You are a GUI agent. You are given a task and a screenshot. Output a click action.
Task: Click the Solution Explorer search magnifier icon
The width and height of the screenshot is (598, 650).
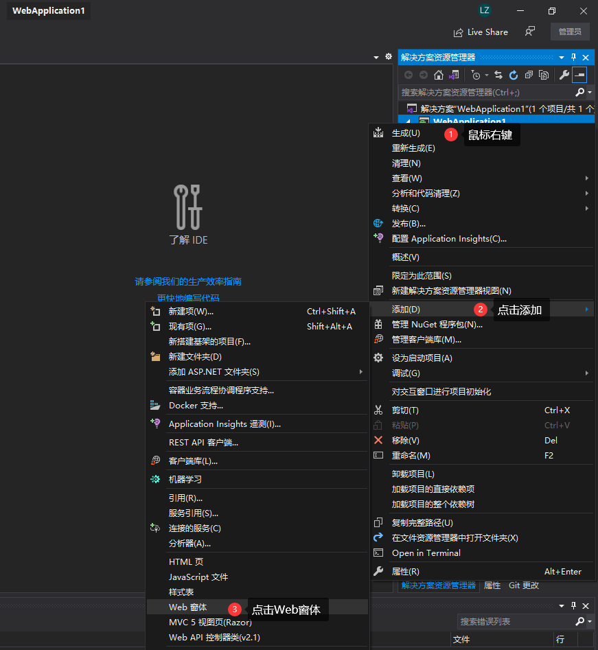580,92
